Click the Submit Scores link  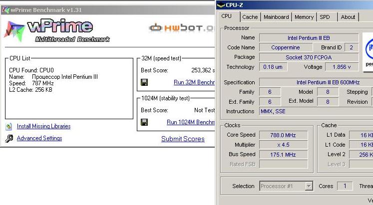(x=183, y=139)
